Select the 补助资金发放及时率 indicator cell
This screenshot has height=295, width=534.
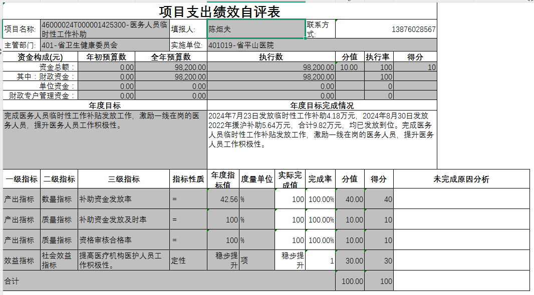(124, 219)
